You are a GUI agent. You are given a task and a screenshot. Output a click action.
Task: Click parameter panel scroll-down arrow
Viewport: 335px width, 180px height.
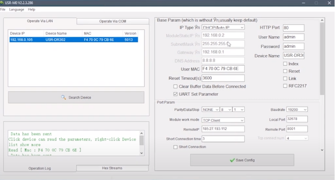click(x=322, y=150)
